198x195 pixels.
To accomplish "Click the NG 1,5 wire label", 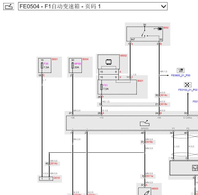I will [x=106, y=102].
